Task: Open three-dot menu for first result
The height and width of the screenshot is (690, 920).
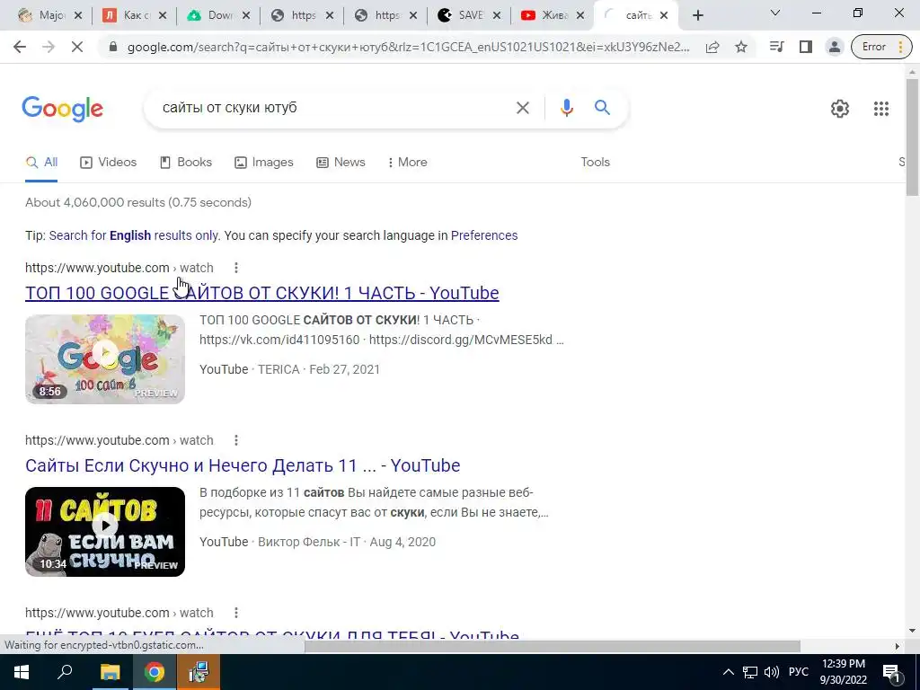Action: point(236,268)
